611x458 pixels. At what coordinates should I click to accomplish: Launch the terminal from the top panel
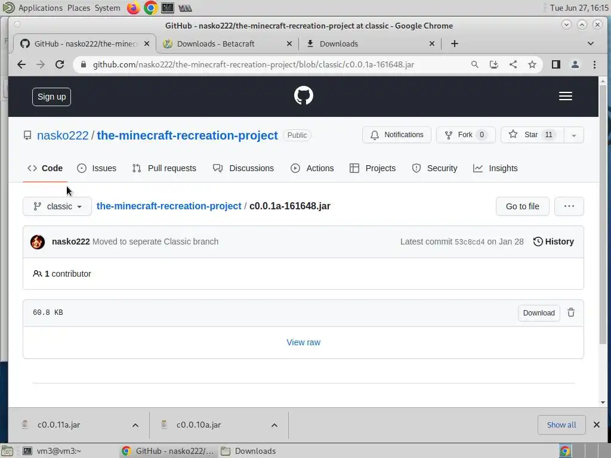168,8
